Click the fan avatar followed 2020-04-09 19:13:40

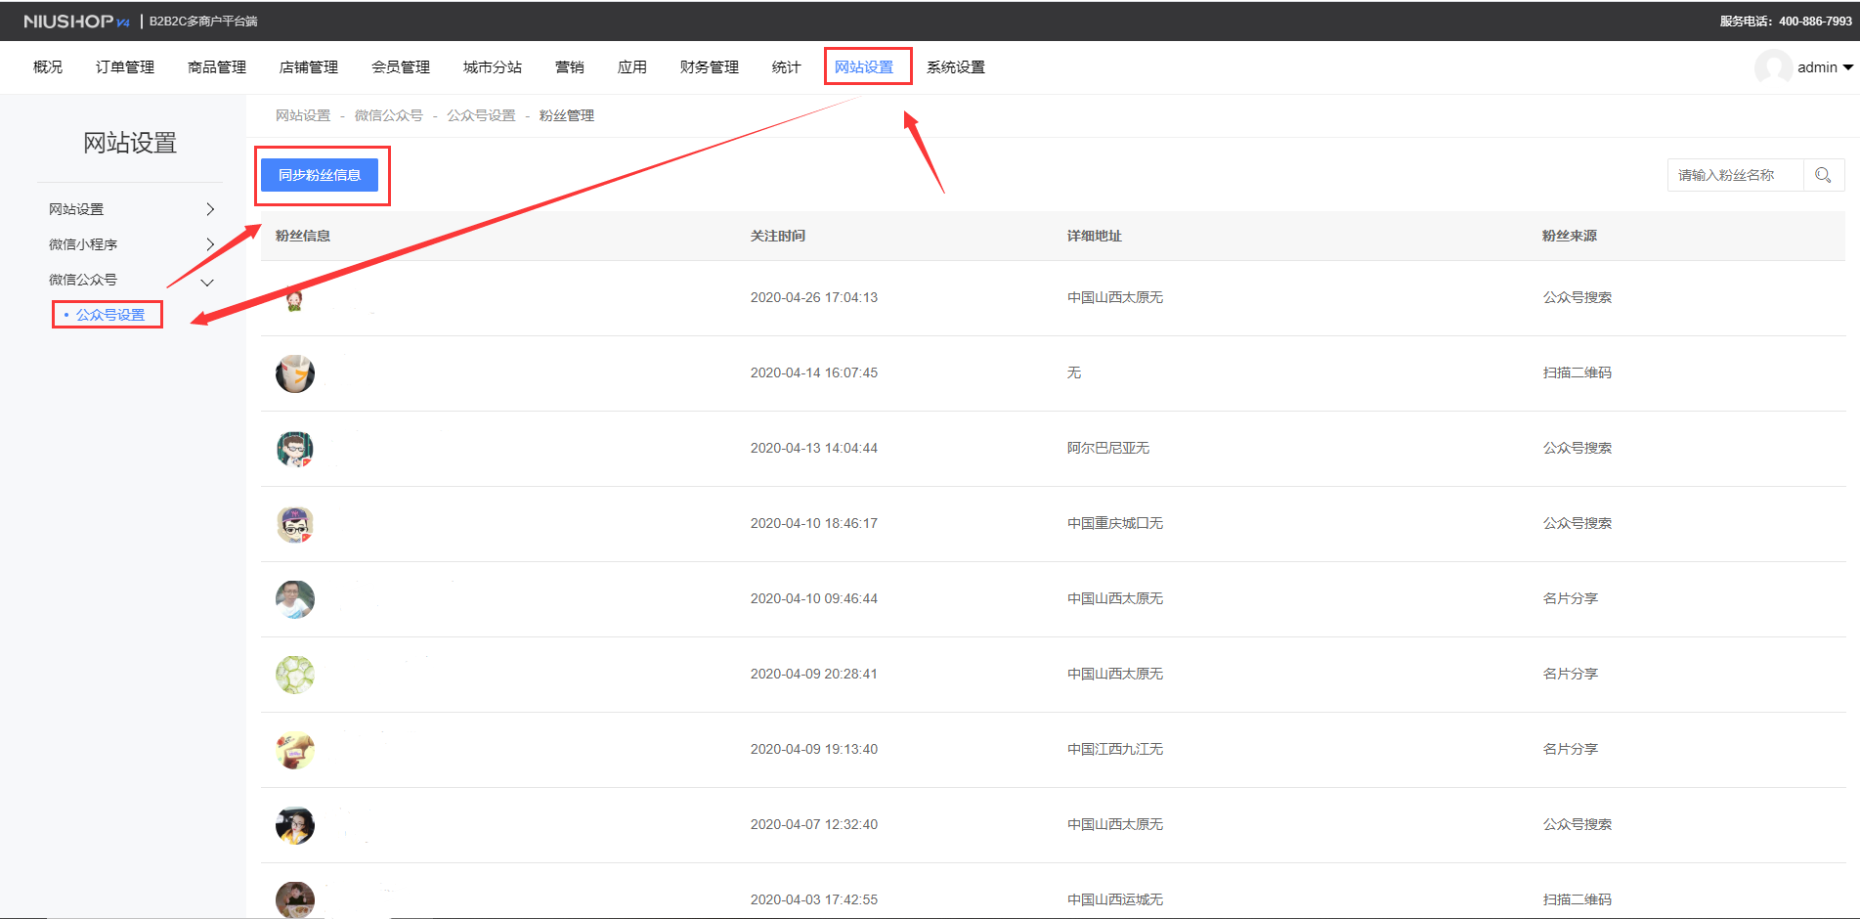coord(295,750)
